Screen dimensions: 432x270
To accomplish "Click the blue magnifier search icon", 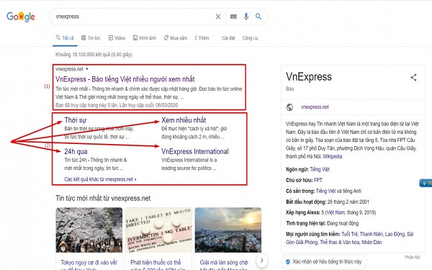I will [x=258, y=17].
